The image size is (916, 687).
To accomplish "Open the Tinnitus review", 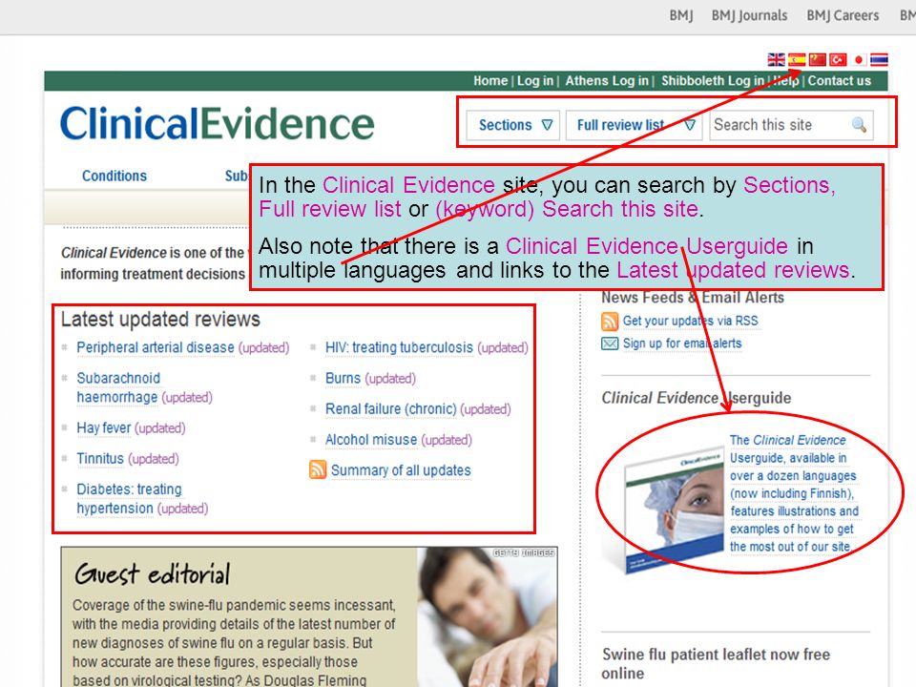I will coord(100,459).
